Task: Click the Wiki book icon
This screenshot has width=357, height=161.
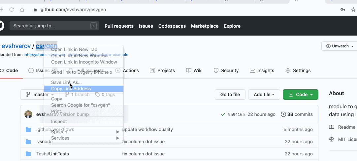Action: click(188, 70)
